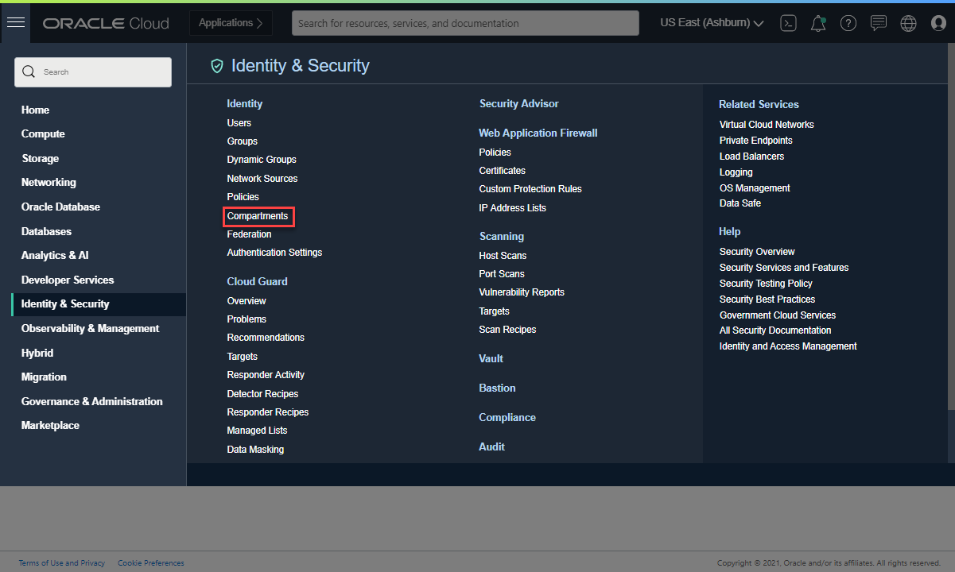The height and width of the screenshot is (572, 955).
Task: Select Compute in the sidebar
Action: [43, 134]
